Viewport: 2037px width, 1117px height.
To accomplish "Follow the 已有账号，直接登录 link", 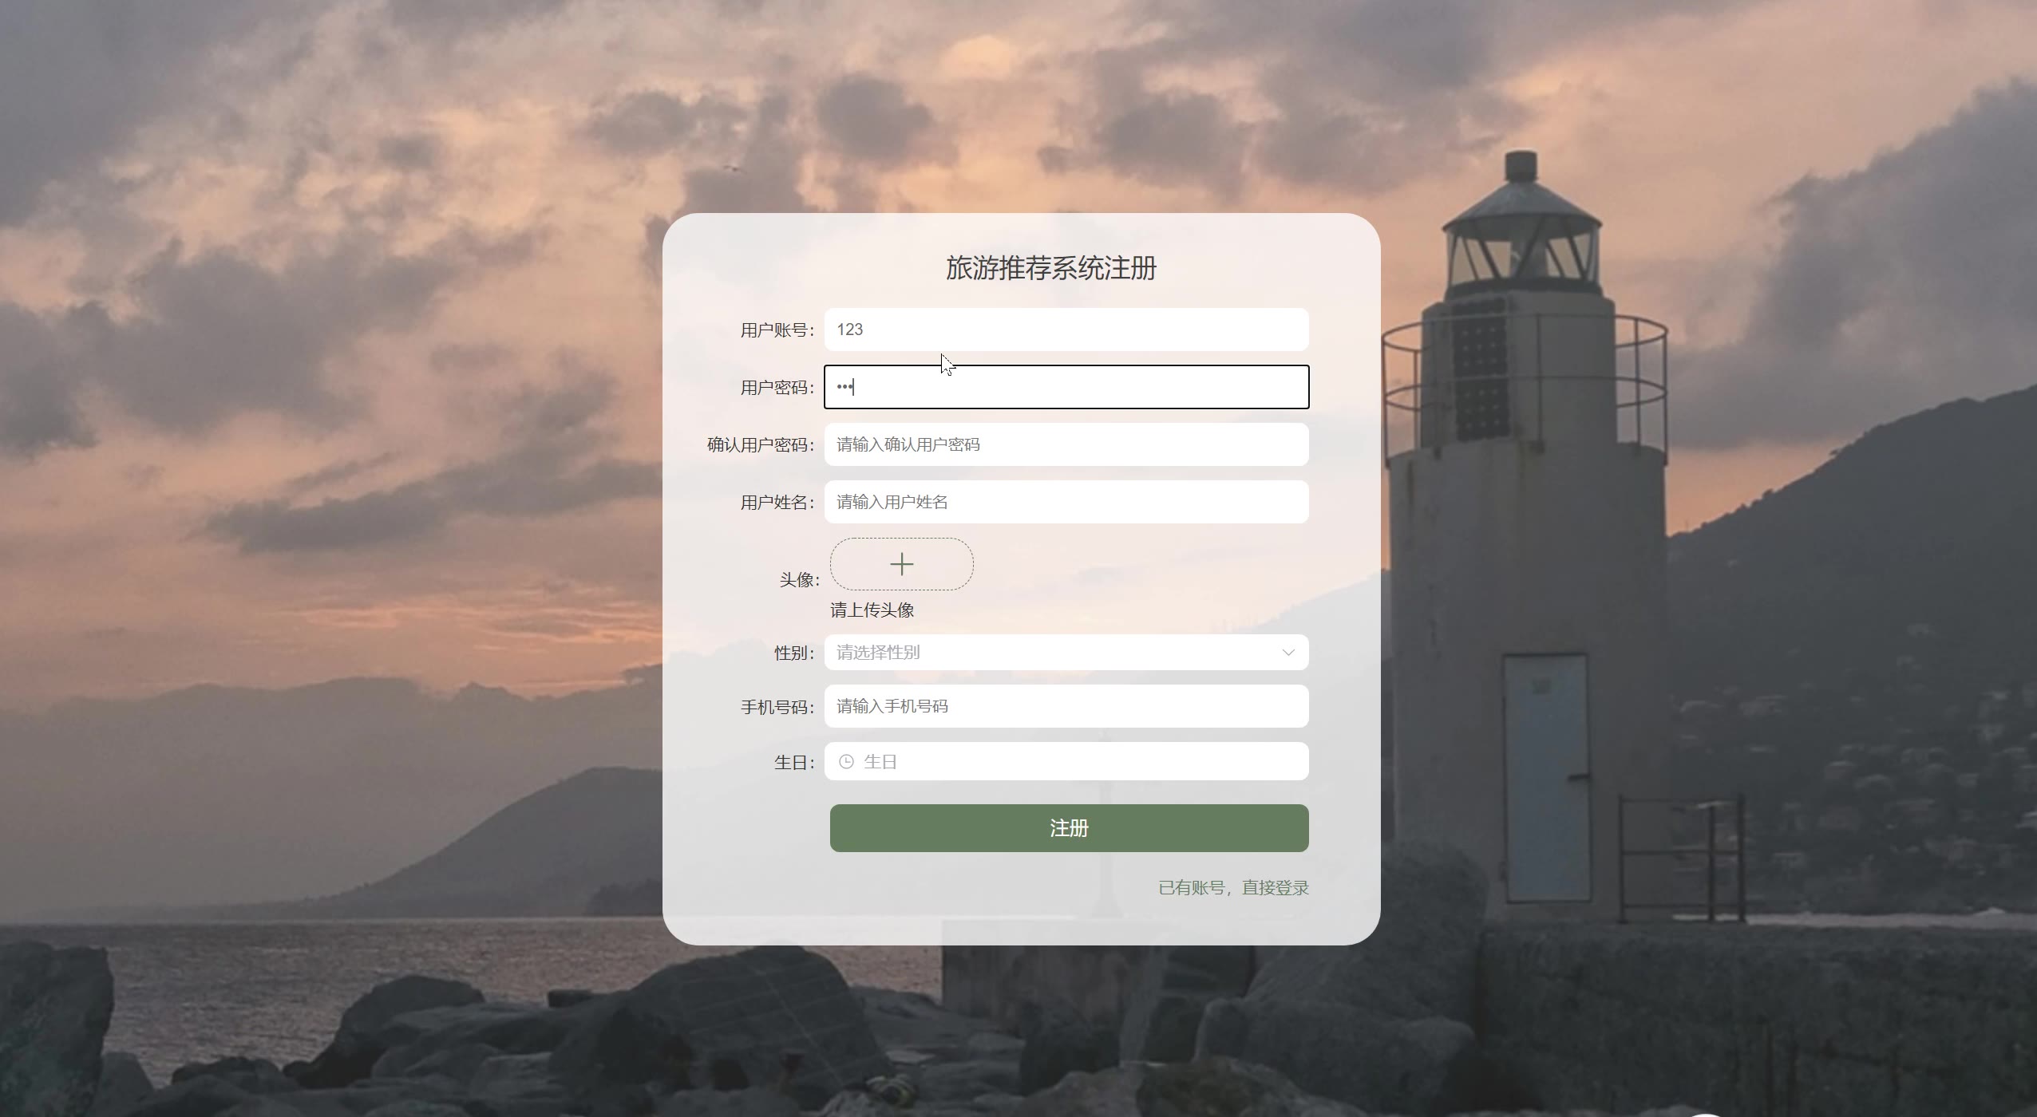I will (1233, 888).
